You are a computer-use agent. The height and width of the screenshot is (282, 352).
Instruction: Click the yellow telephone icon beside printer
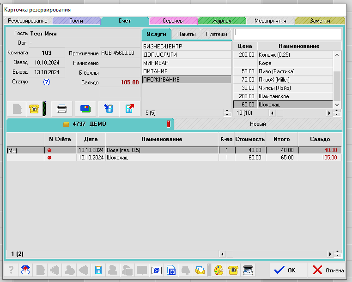point(34,109)
